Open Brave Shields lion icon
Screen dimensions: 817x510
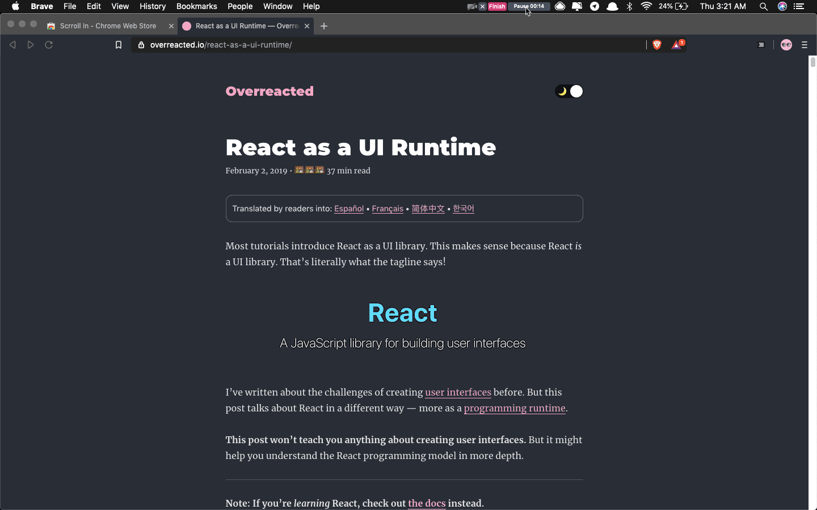(657, 45)
